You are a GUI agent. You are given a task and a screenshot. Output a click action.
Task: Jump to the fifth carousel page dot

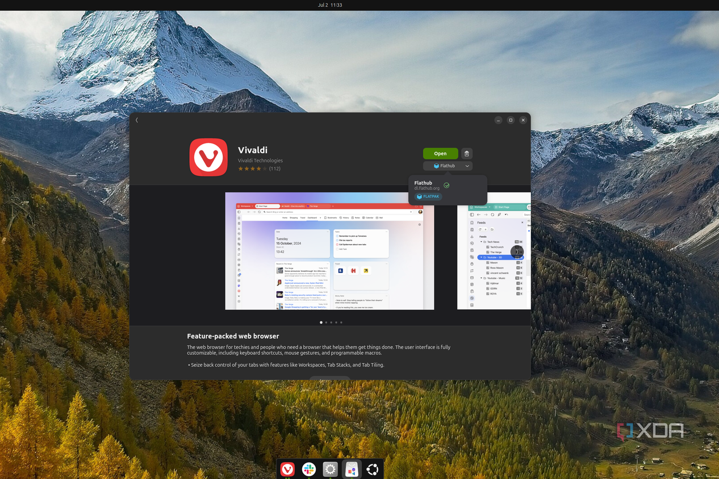341,322
